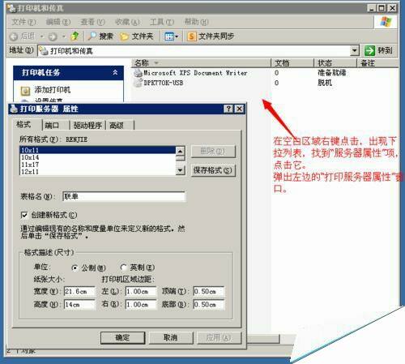Click the 取消 button

[171, 338]
